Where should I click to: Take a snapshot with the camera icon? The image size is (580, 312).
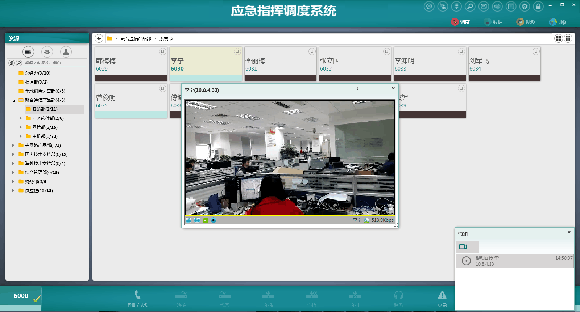(197, 220)
